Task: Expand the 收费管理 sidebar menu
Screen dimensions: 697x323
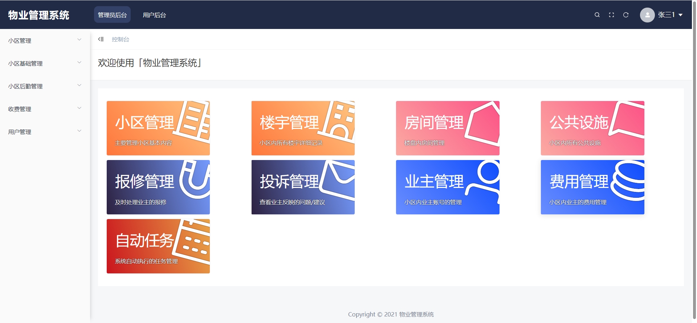Action: pyautogui.click(x=45, y=109)
